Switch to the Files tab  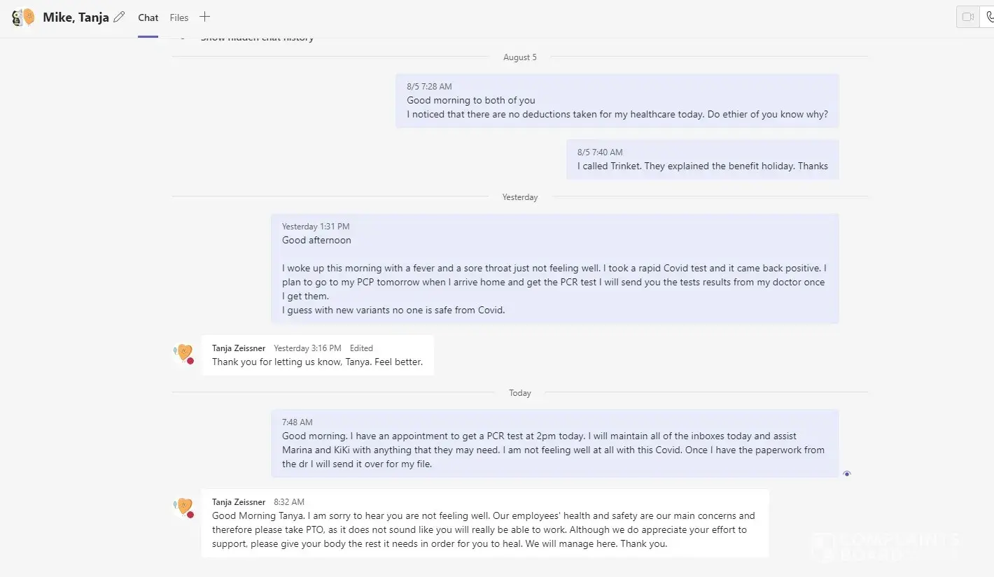(x=179, y=17)
